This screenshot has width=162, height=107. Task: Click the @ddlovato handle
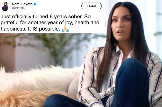point(18,8)
